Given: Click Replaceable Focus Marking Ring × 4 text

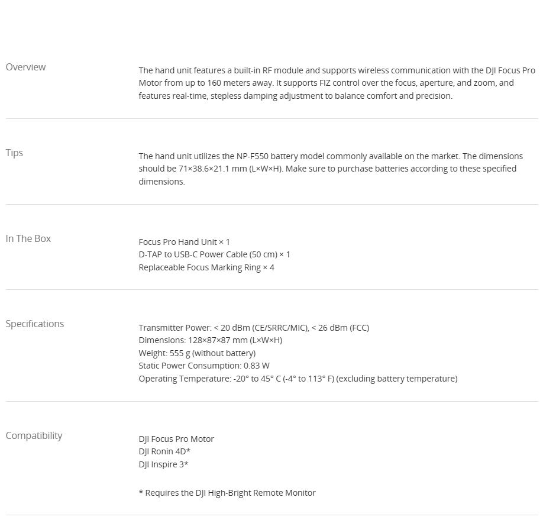Looking at the screenshot, I should [x=206, y=267].
